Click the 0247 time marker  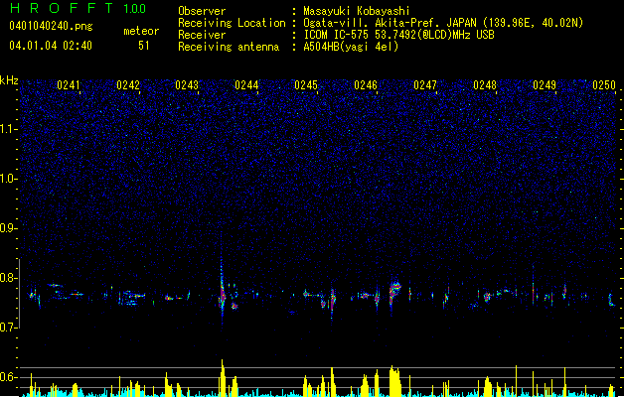coord(425,85)
